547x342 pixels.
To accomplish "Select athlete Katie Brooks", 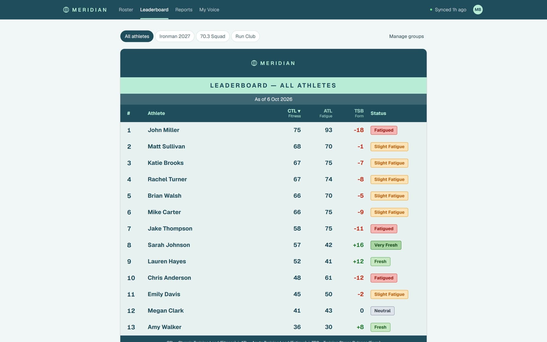I will pos(166,163).
